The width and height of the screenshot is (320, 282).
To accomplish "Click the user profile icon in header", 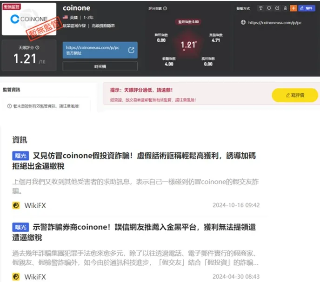I will 285,8.
